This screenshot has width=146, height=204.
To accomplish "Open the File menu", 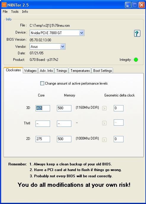I will pyautogui.click(x=5, y=12).
